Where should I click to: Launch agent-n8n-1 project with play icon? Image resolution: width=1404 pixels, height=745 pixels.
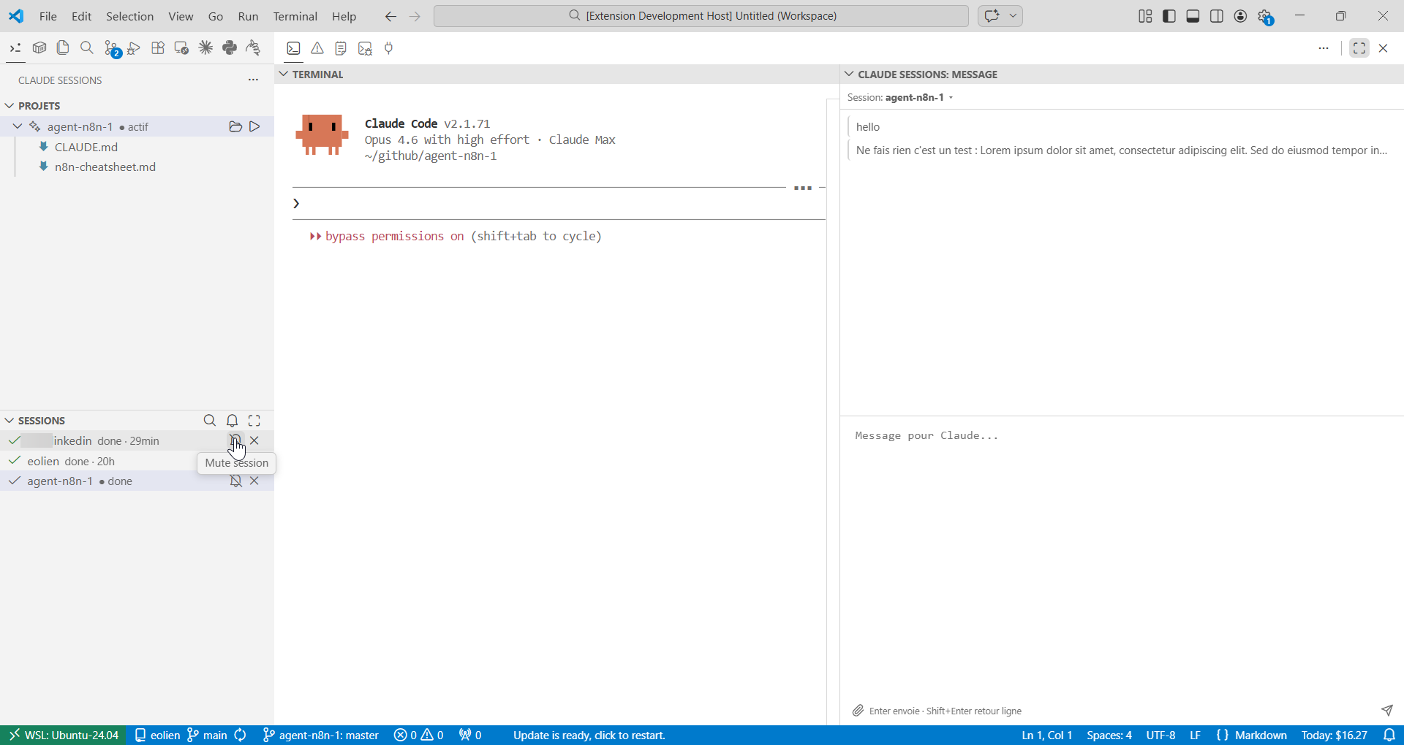[254, 127]
